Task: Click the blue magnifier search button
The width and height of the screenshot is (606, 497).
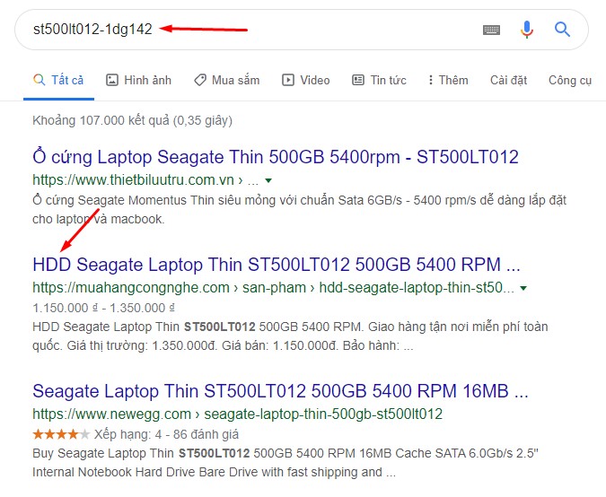Action: coord(562,29)
